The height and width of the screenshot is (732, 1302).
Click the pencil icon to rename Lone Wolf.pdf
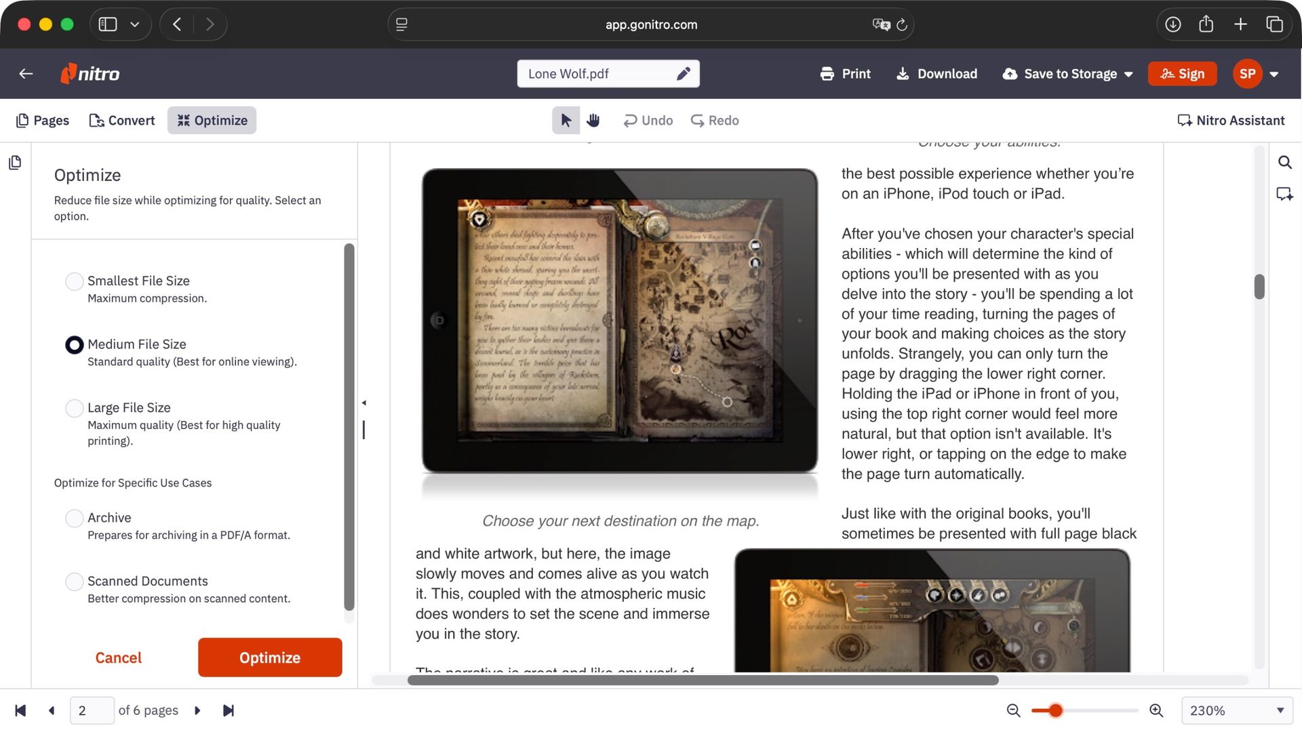(683, 74)
